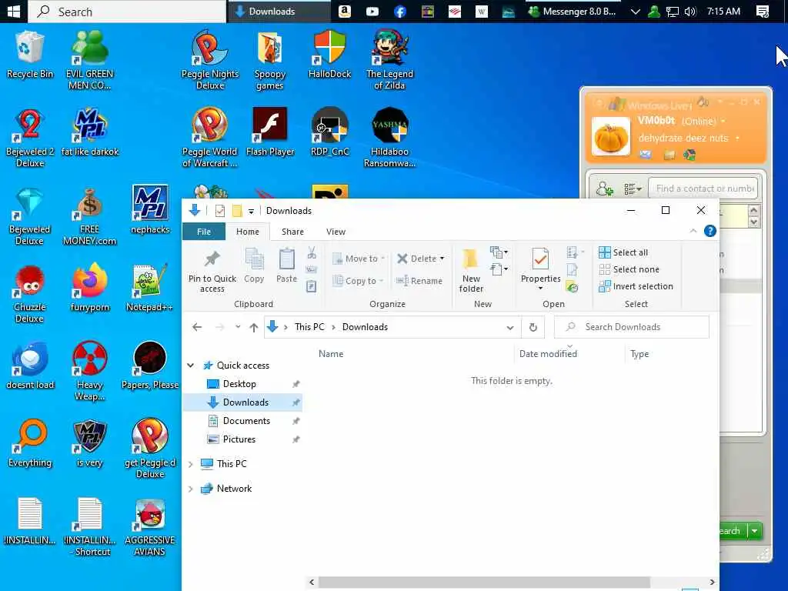Click Messenger's Find a contact field
Viewport: 788px width, 591px height.
point(703,189)
